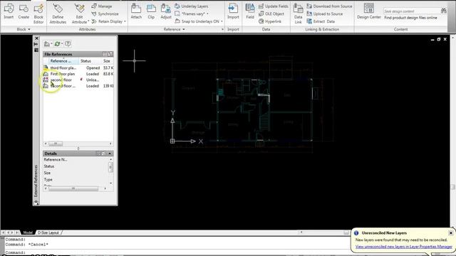The height and width of the screenshot is (256, 456).
Task: Open Snap to Underlays ON dropdown
Action: coord(222,21)
